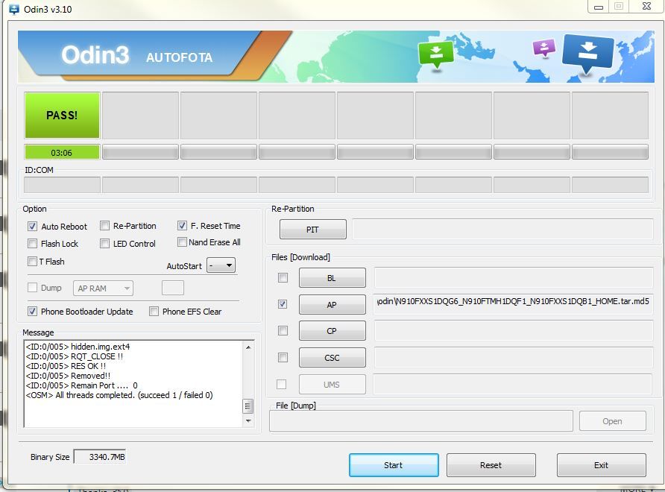Click the 'hidden.img.ext4' log line
The height and width of the screenshot is (492, 665).
click(78, 347)
